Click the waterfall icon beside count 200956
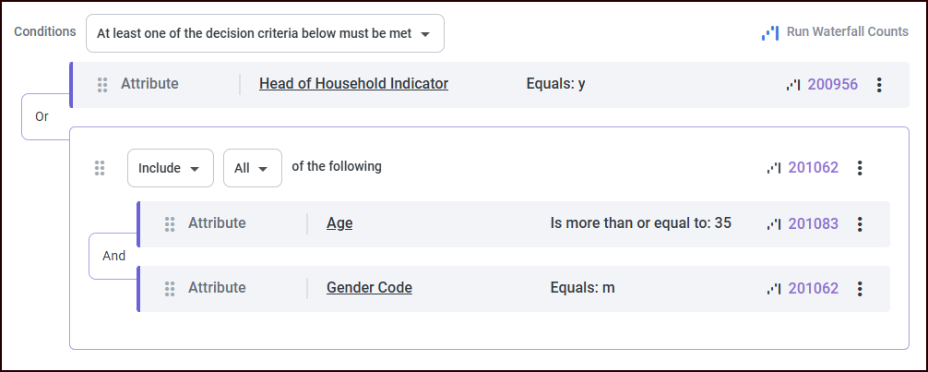This screenshot has width=928, height=372. [x=793, y=85]
